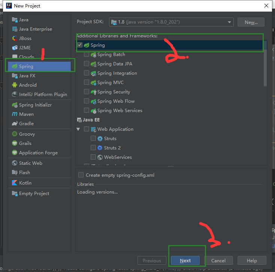The height and width of the screenshot is (272, 275).
Task: Enable the Struts checkbox
Action: [x=93, y=138]
